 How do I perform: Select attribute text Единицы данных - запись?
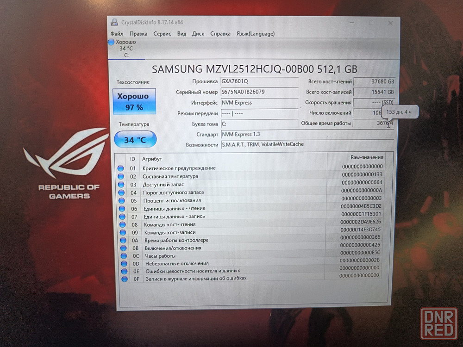pos(174,217)
